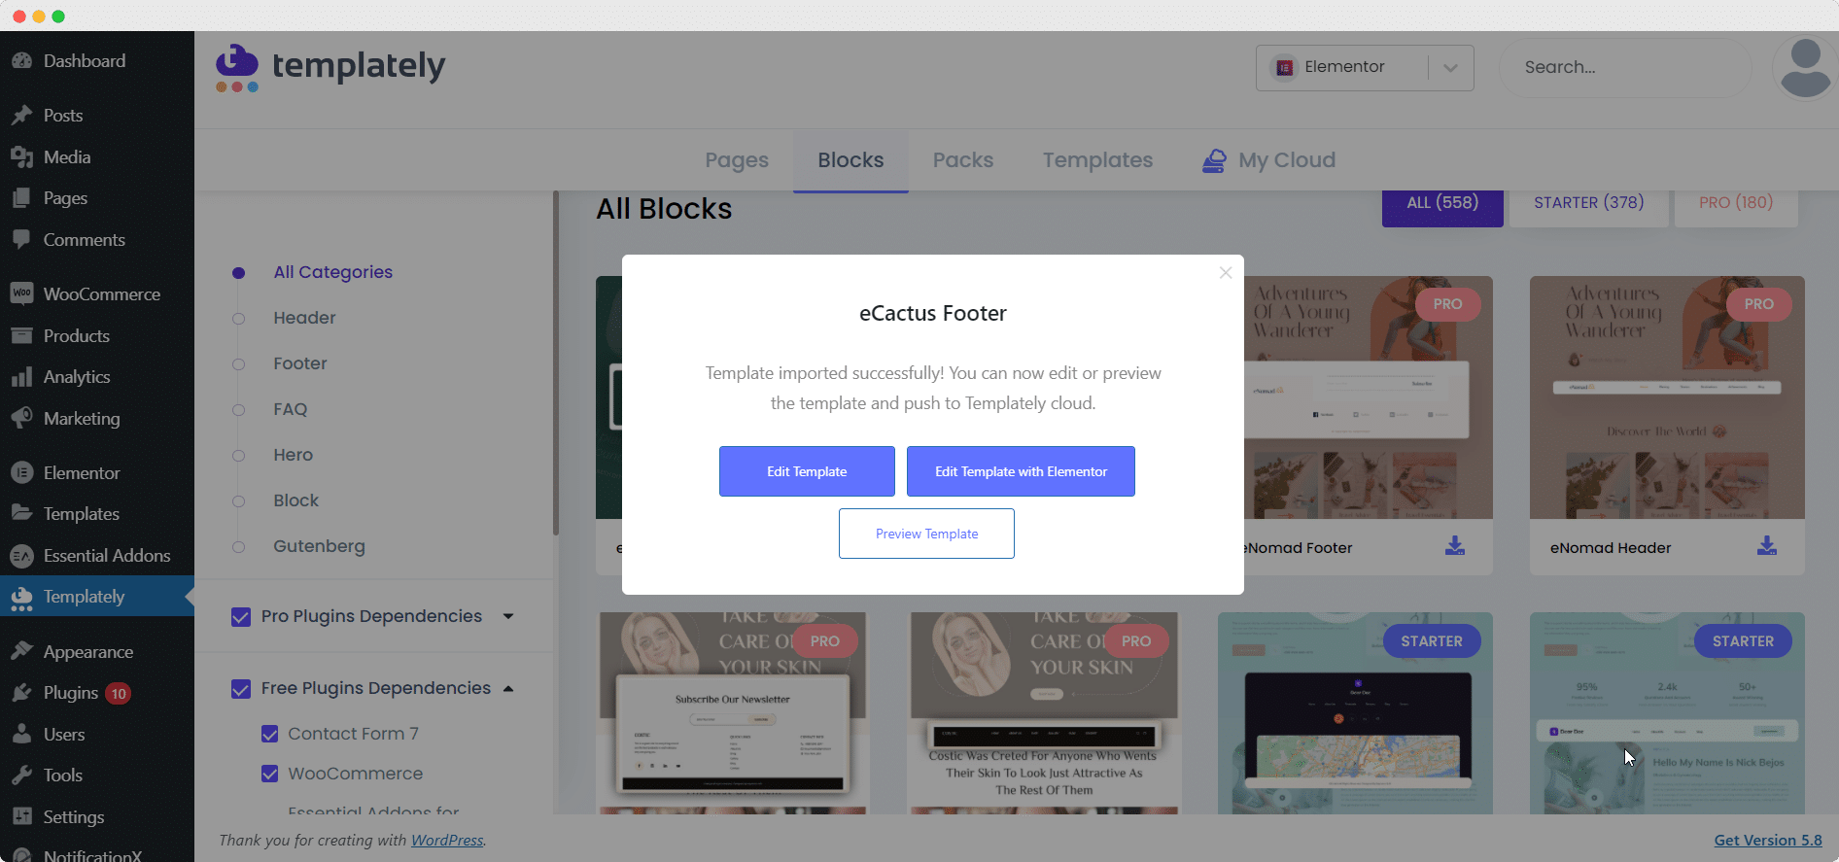Switch to the Packs tab
Viewport: 1839px width, 862px height.
[962, 160]
